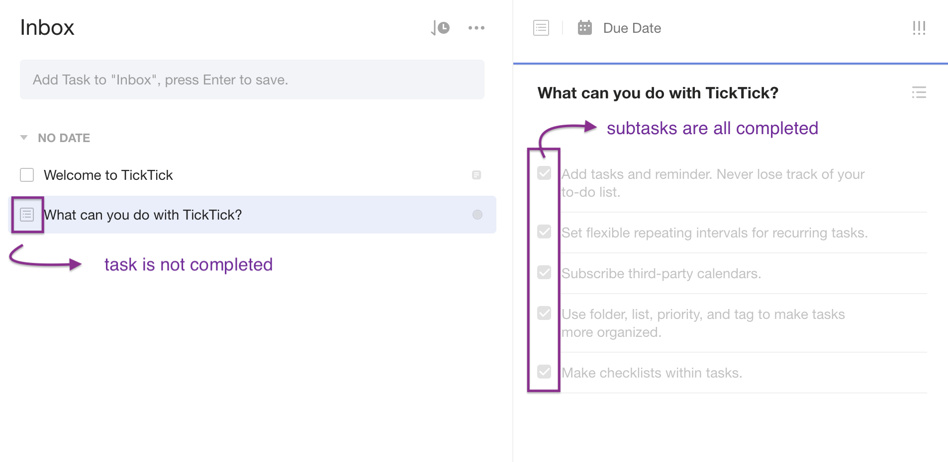Check the Welcome to TickTick checkbox
948x462 pixels.
27,175
